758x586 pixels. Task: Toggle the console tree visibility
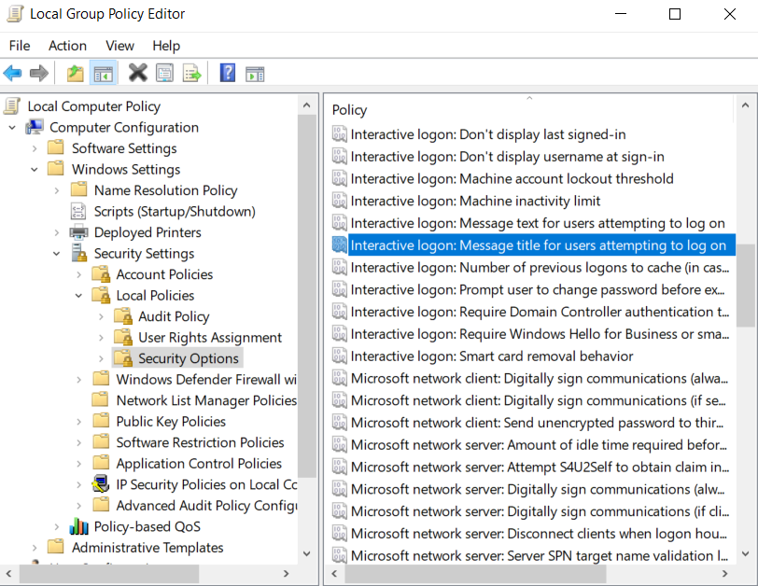pyautogui.click(x=103, y=73)
